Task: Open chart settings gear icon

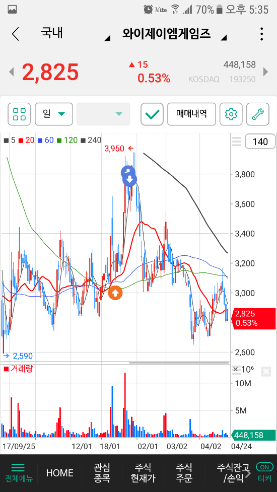Action: [x=231, y=114]
